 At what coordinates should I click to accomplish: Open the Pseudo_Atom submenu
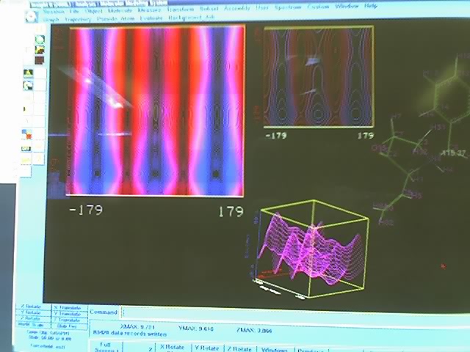[x=115, y=18]
